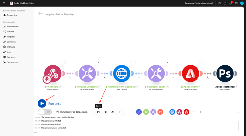The height and width of the screenshot is (136, 246).
Task: Open scenario settings gear icon
Action: tap(106, 112)
